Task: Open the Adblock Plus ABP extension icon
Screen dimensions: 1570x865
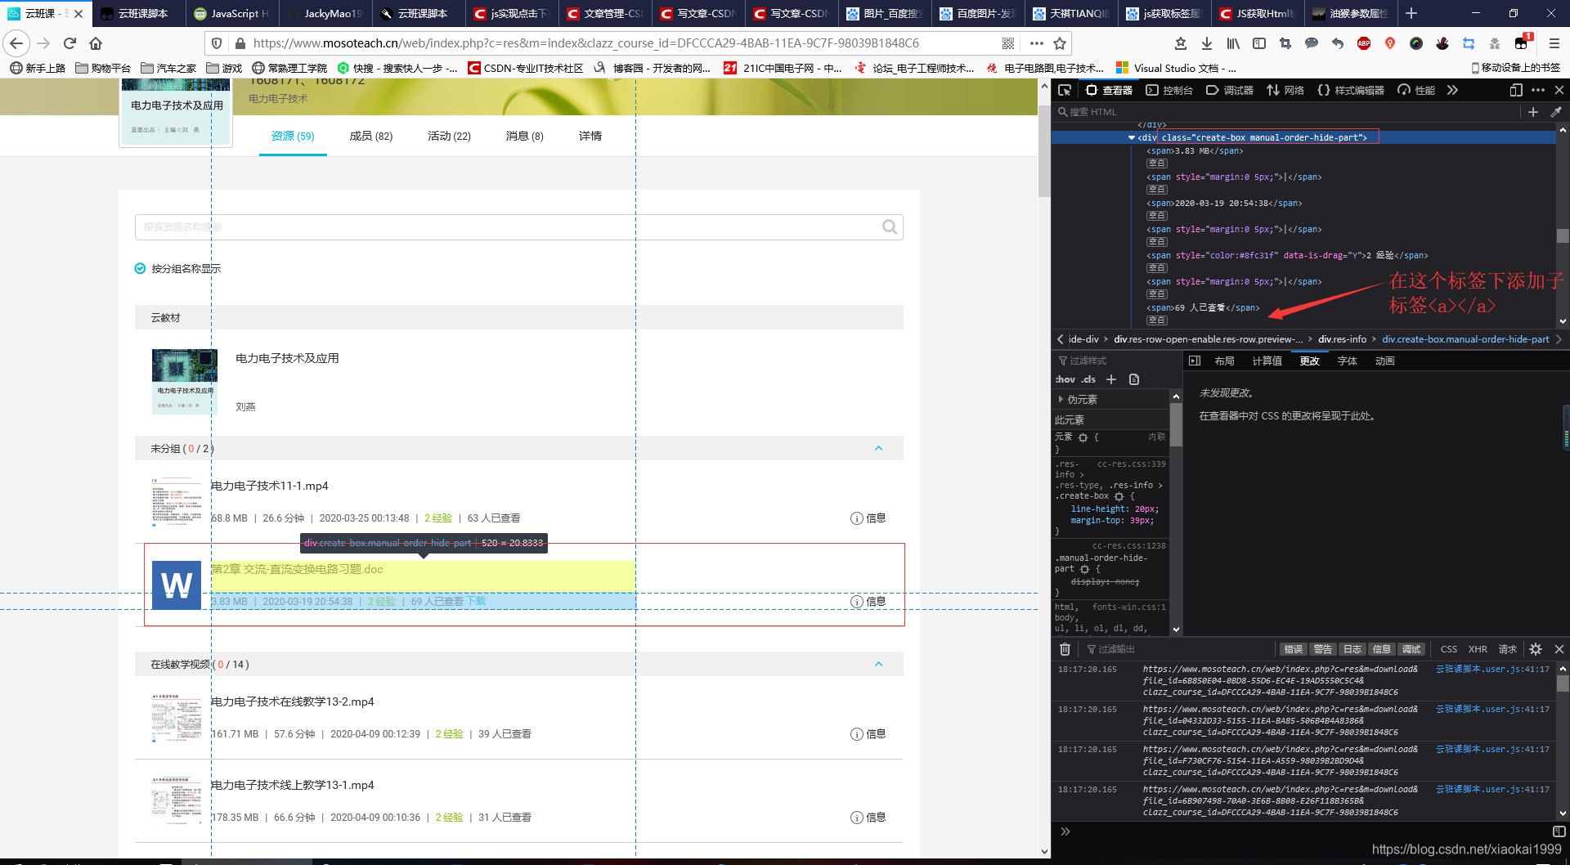Action: point(1364,43)
